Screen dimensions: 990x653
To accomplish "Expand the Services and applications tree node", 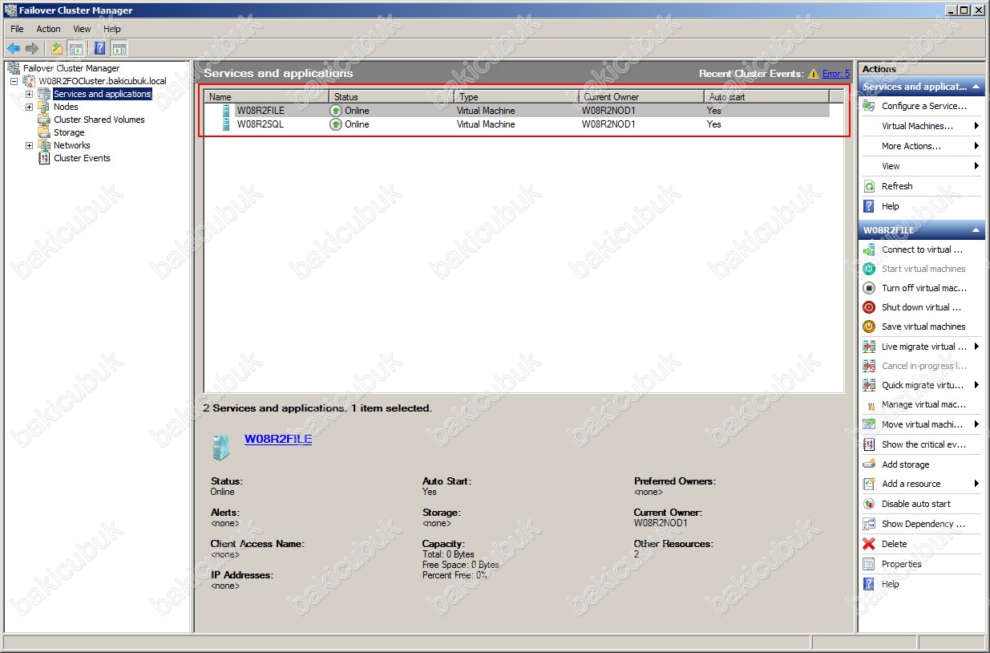I will pyautogui.click(x=30, y=94).
